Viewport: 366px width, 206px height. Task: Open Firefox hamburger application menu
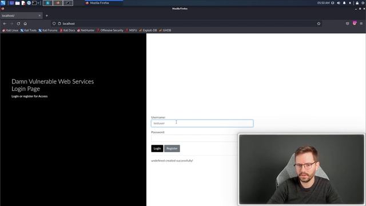tap(361, 23)
